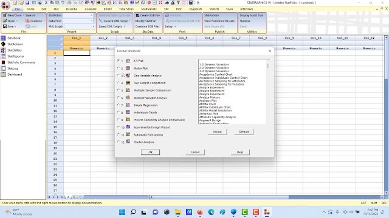Screen dimensions: 389x218
Task: Click the Experimental Design Wizard icon in dialog
Action: coord(128,127)
